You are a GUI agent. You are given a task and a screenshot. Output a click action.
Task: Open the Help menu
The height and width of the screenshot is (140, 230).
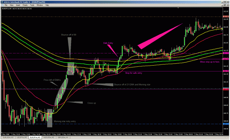(x=47, y=5)
